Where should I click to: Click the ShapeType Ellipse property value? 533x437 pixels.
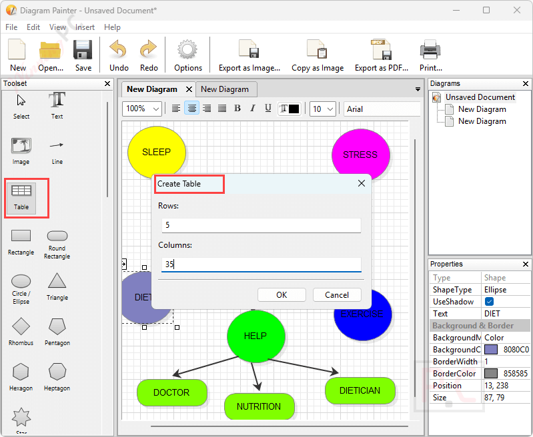(506, 290)
